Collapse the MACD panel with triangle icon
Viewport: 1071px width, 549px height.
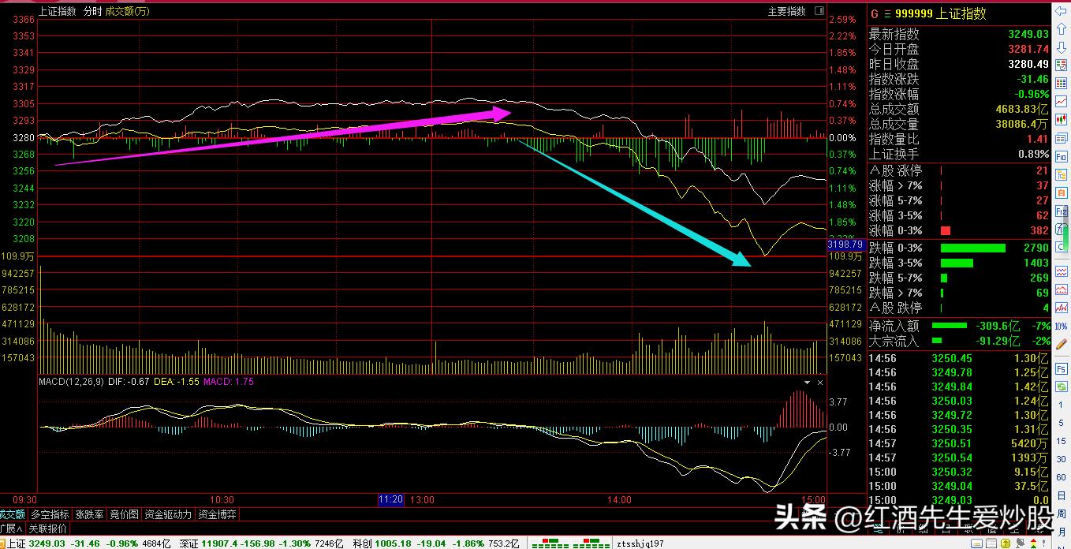807,383
